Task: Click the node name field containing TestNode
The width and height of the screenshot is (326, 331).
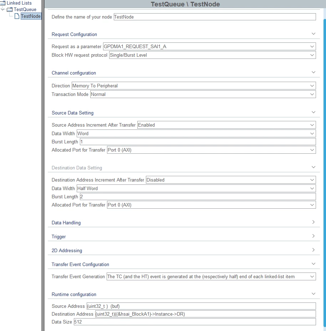Action: (x=215, y=17)
